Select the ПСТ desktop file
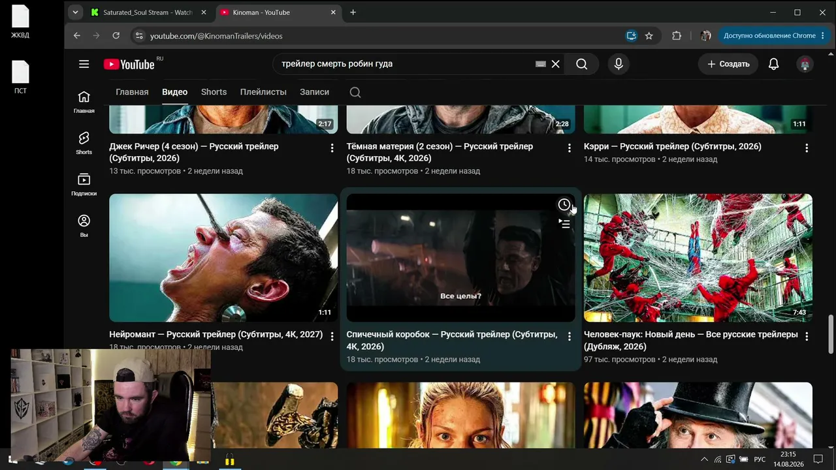Viewport: 836px width, 470px height. (20, 78)
